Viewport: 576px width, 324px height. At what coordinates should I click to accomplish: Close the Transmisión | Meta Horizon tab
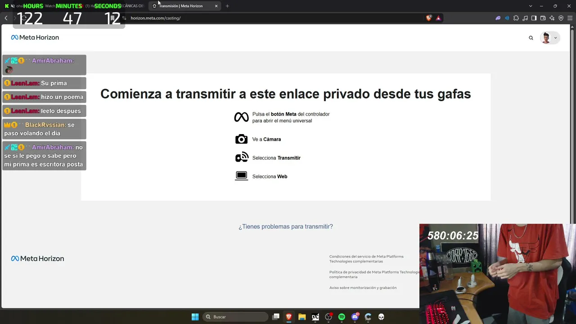[216, 6]
